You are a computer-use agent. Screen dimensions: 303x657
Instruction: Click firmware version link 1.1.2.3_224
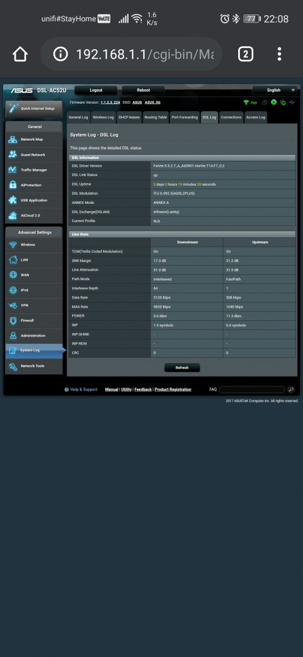(110, 103)
